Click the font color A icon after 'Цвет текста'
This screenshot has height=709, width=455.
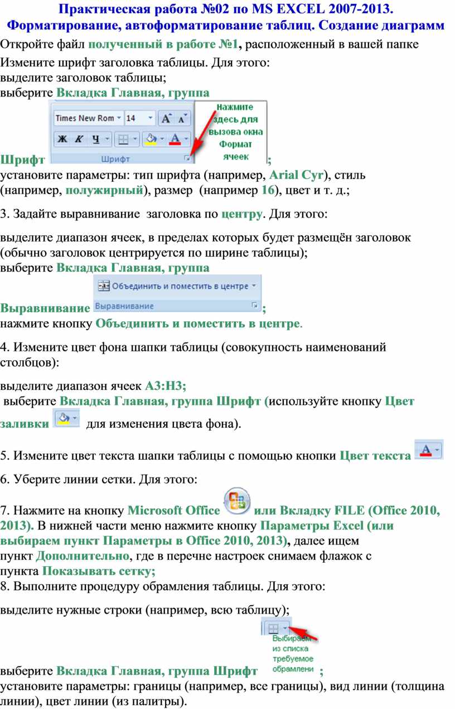coord(425,449)
